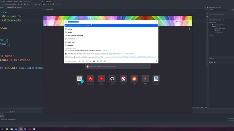The width and height of the screenshot is (234, 131).
Task: Open the Local Windows Debugger dropdown arrow
Action: pyautogui.click(x=18, y=4)
